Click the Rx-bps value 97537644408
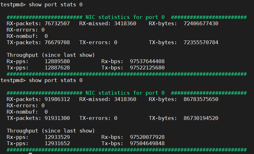Screen dimensions: 254x154 [147, 61]
